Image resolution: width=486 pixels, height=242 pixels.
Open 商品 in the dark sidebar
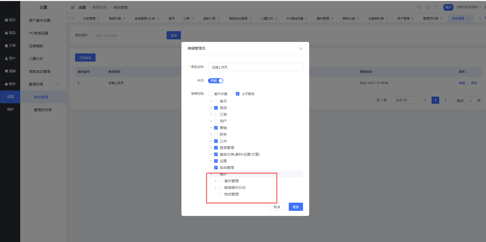coord(10,33)
